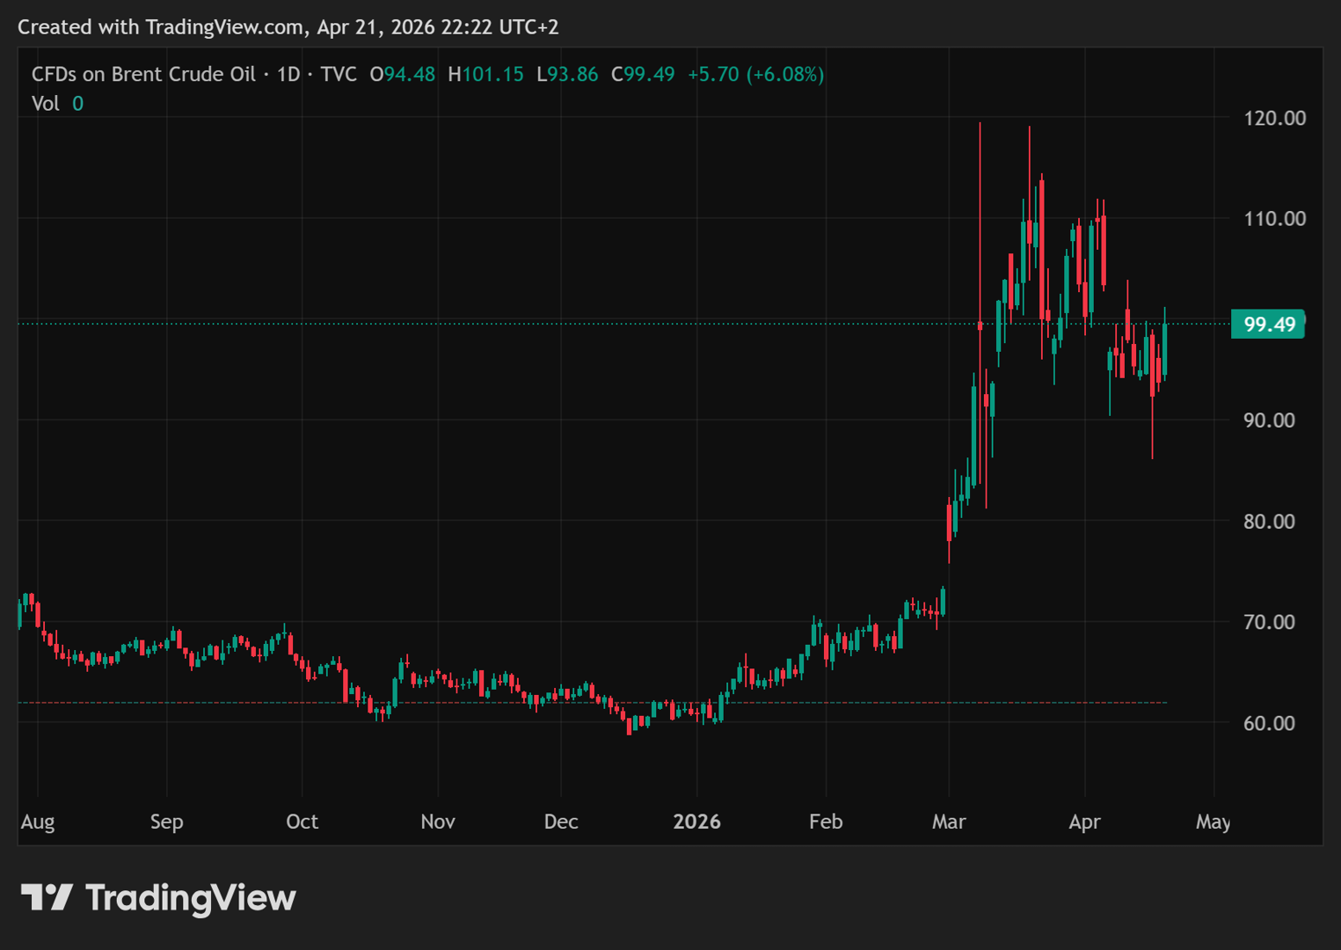Click the close value C99.49 in the legend
This screenshot has width=1341, height=950.
(x=643, y=75)
